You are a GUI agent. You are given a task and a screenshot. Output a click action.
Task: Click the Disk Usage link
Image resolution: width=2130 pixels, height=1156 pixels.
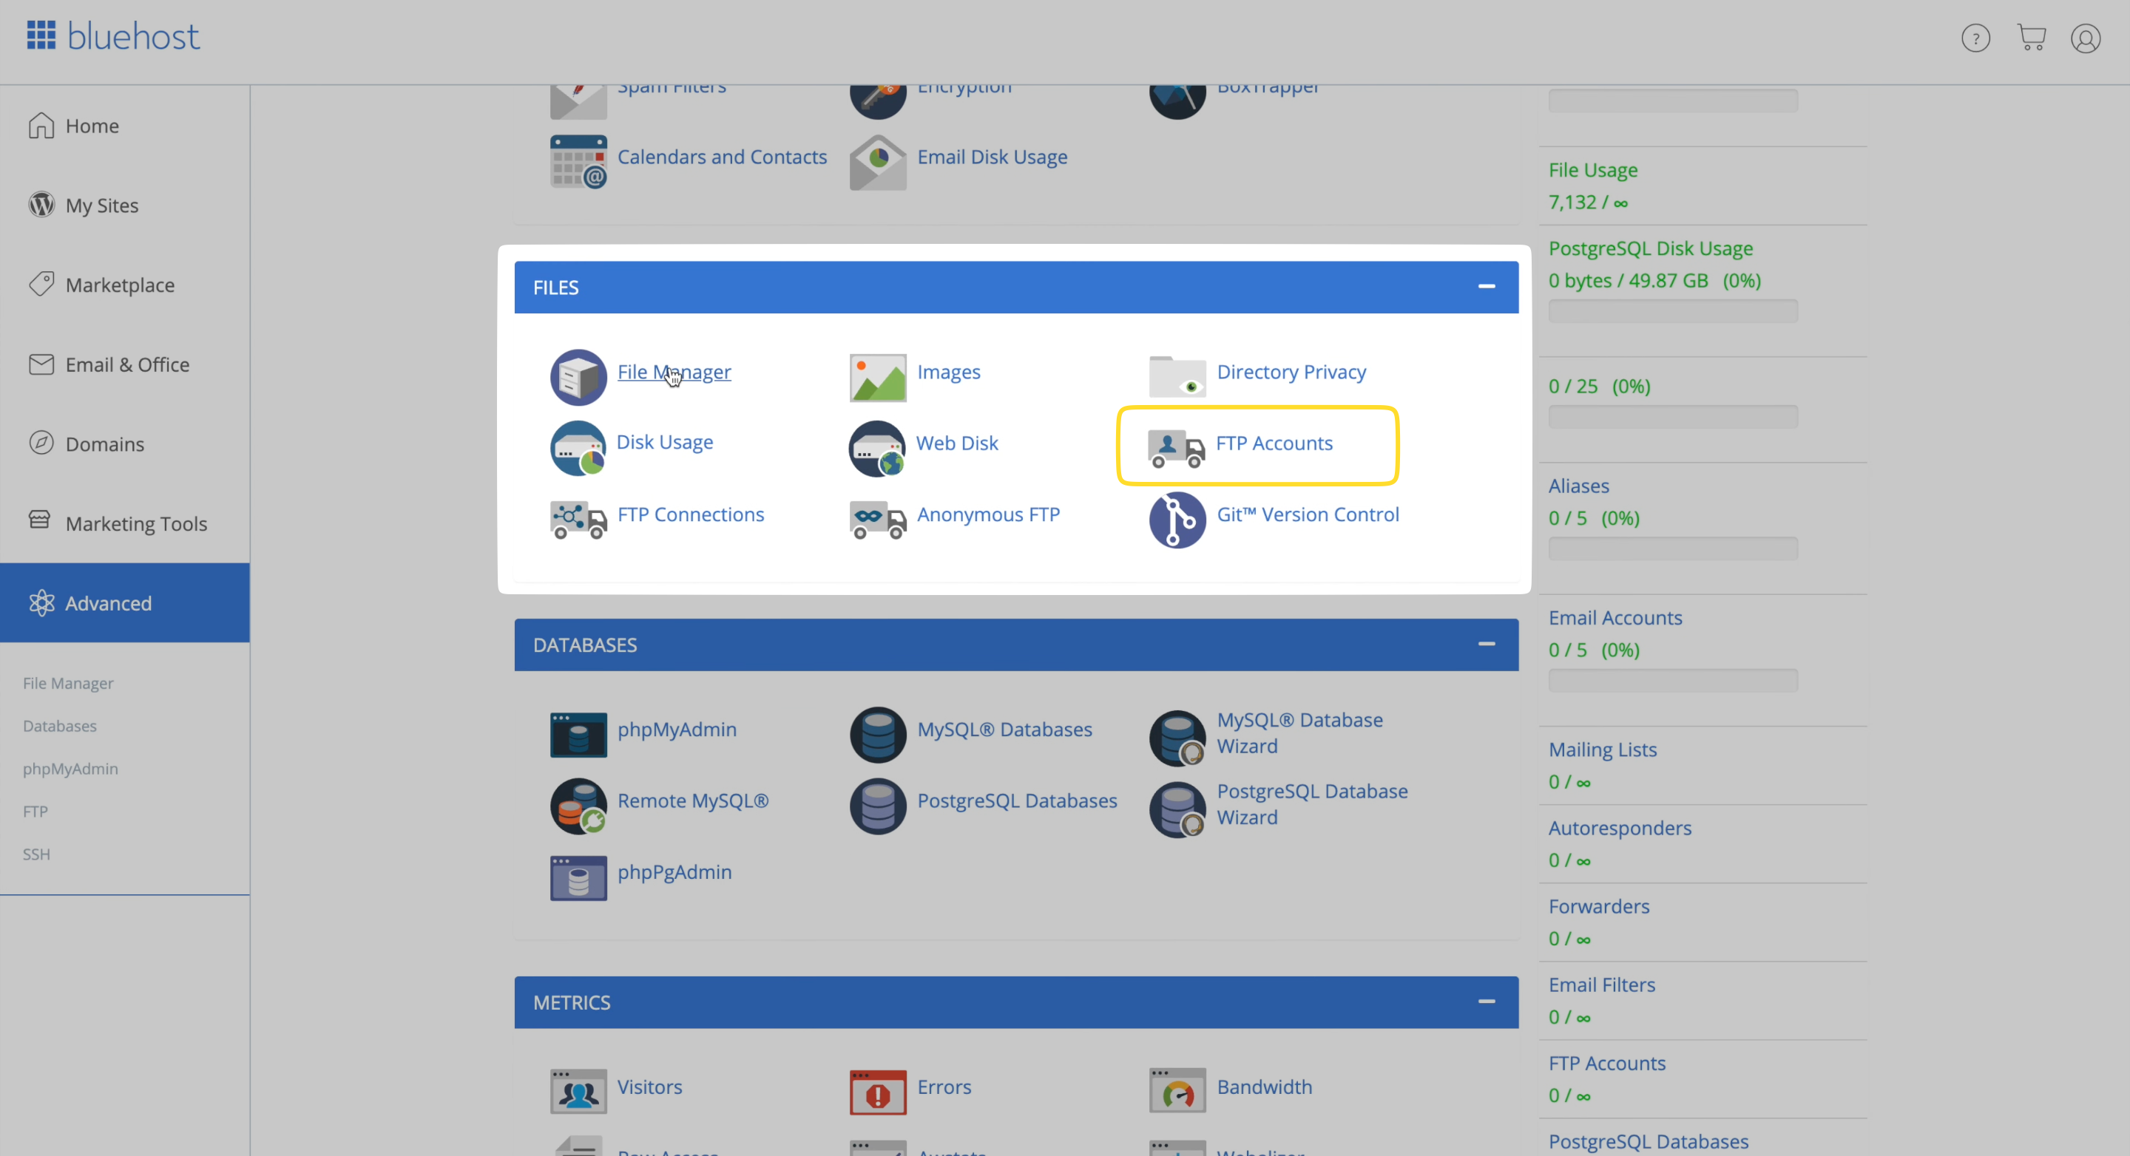pyautogui.click(x=665, y=441)
